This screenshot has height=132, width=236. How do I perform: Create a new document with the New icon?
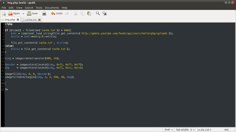(4, 14)
